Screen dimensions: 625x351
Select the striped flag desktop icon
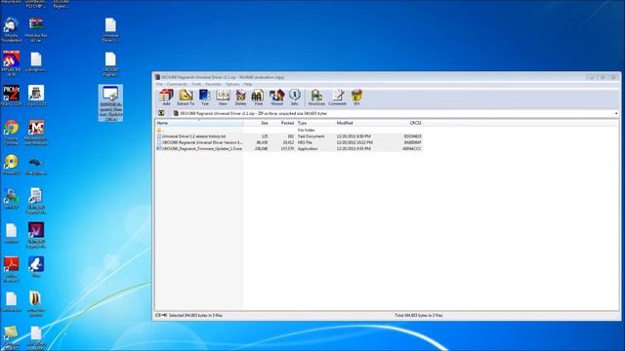36,30
